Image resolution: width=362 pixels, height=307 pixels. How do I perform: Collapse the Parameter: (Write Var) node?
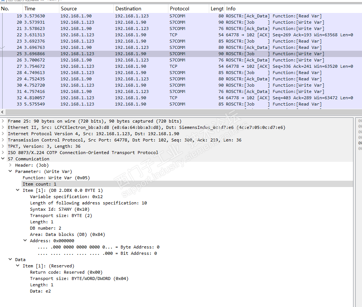[x=10, y=171]
